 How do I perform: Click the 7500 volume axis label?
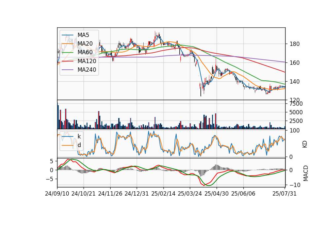pos(296,104)
